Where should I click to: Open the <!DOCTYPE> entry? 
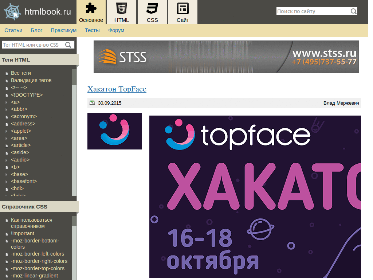(x=27, y=95)
